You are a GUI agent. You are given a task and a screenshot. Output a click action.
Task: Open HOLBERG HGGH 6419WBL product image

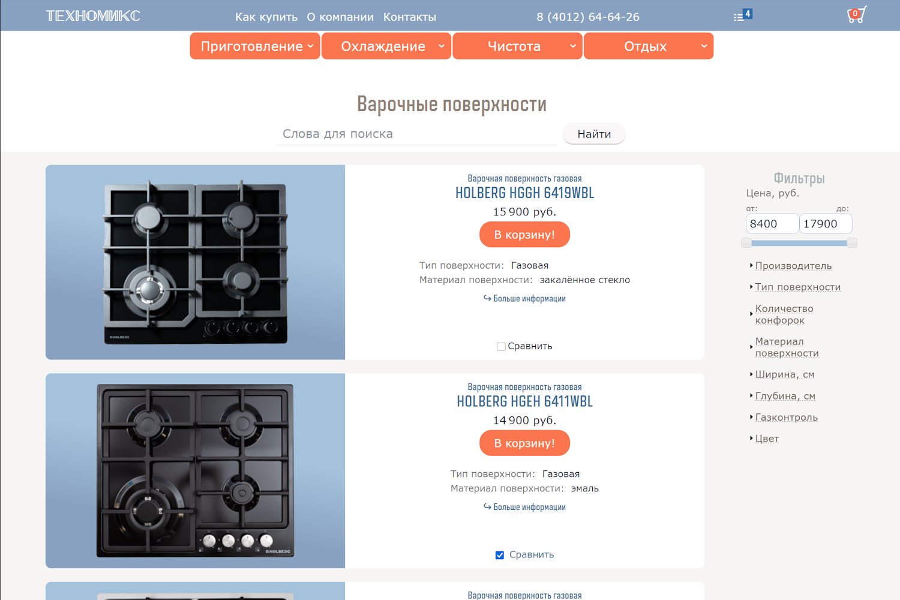195,262
